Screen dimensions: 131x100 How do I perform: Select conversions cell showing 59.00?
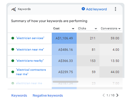111,38
